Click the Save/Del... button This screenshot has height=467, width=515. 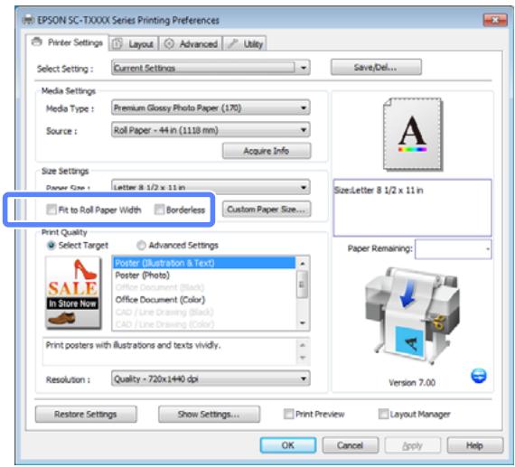376,68
